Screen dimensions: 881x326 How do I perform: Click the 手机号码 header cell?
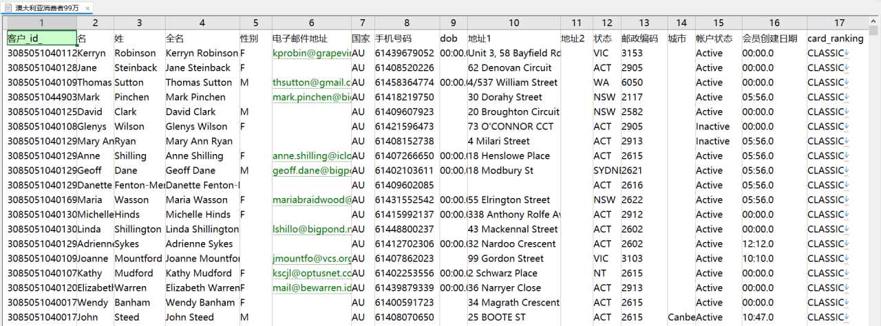coord(407,39)
